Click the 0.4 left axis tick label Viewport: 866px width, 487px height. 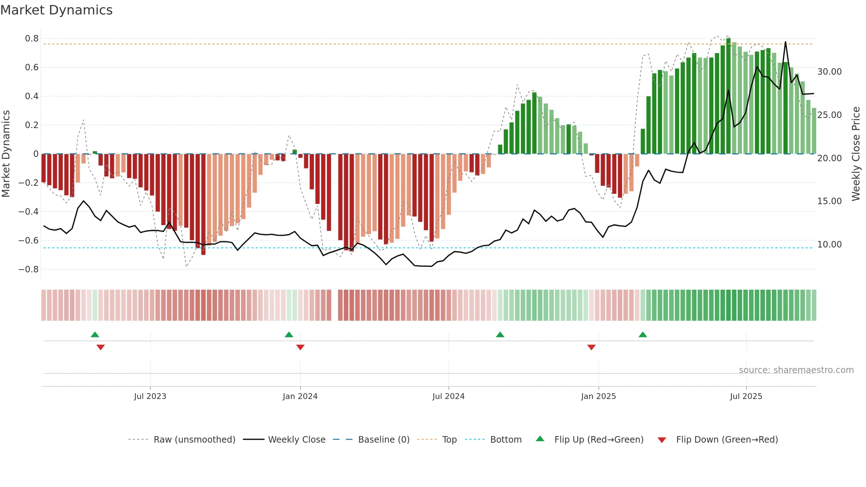(x=32, y=96)
